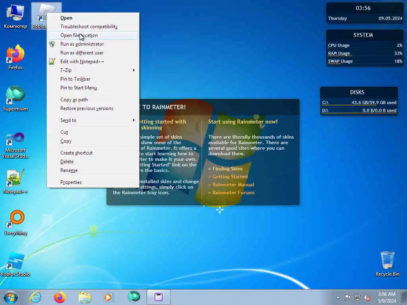Screen dimensions: 407x305
Task: Choose Cut in context menu
Action: coord(93,132)
